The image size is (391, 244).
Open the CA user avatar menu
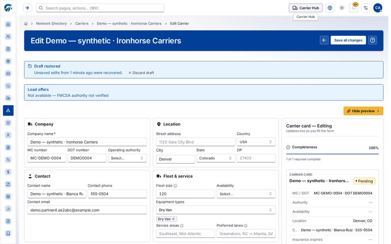pyautogui.click(x=378, y=8)
